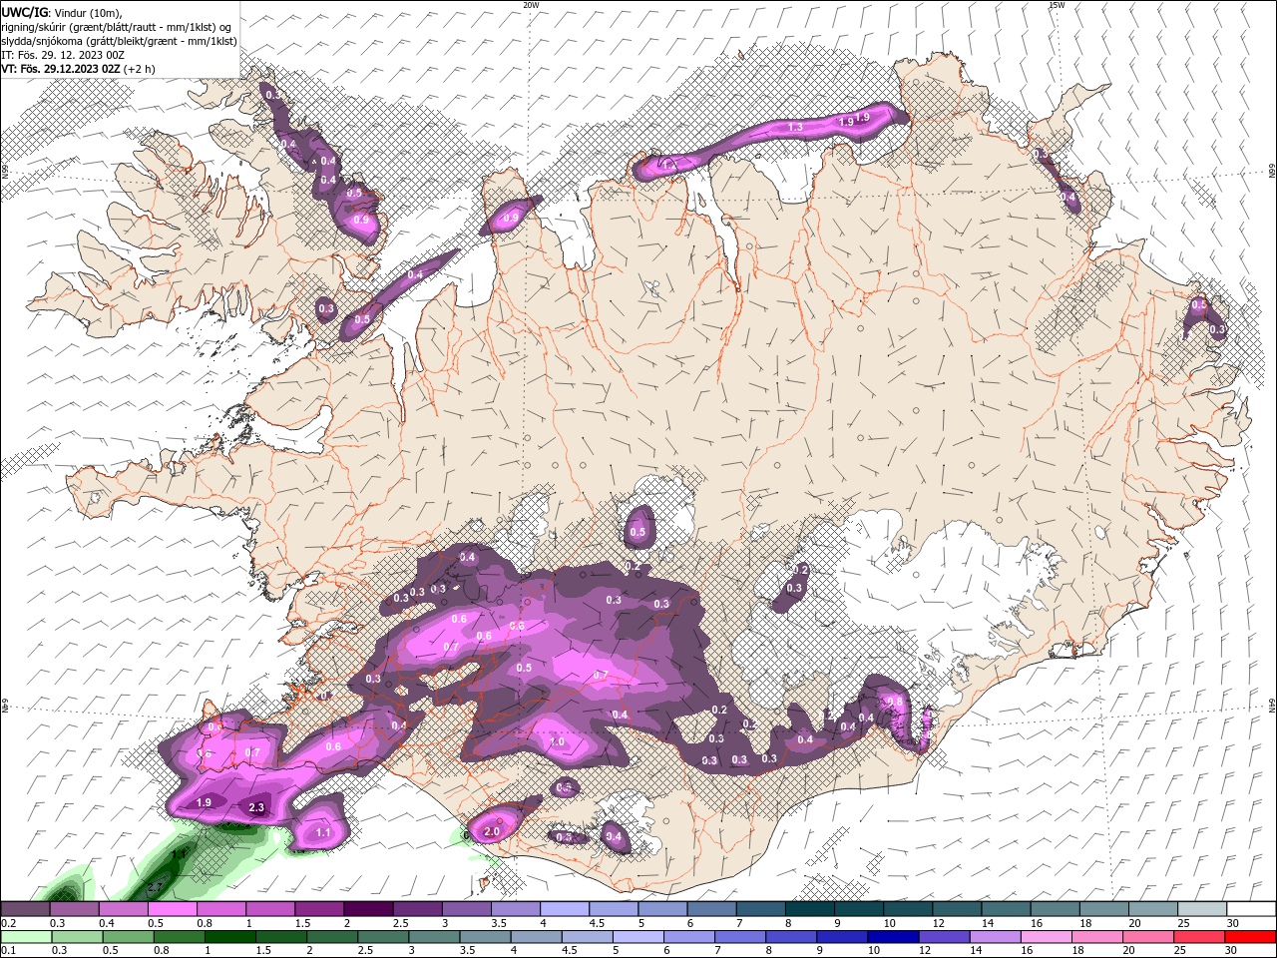1277x958 pixels.
Task: Select the white 30 swatch in the top legend row
Action: [x=1251, y=909]
